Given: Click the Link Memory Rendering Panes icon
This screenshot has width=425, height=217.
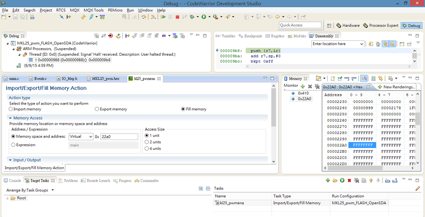Looking at the screenshot, I should 381,79.
